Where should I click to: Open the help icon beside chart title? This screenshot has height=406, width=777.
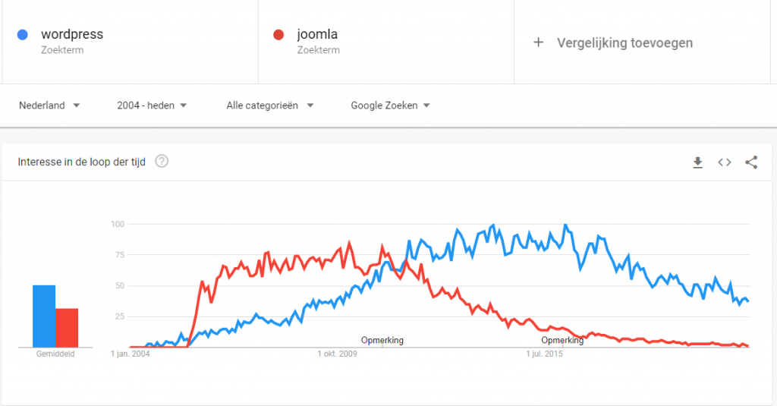coord(162,162)
